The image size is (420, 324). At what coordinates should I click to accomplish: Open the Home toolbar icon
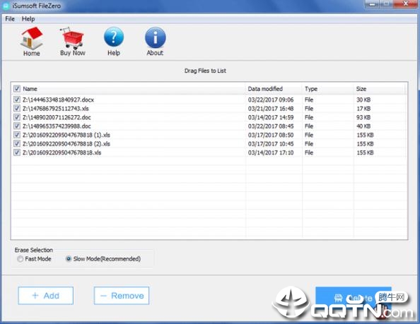point(32,42)
